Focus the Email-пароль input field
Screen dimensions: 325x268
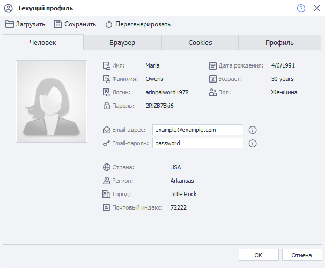197,143
